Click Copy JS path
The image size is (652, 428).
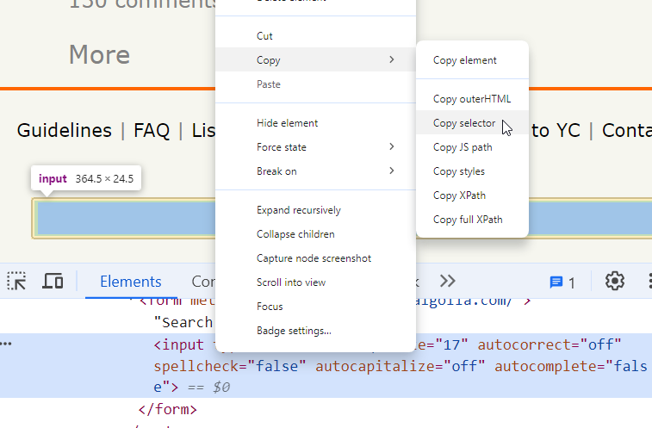coord(463,147)
